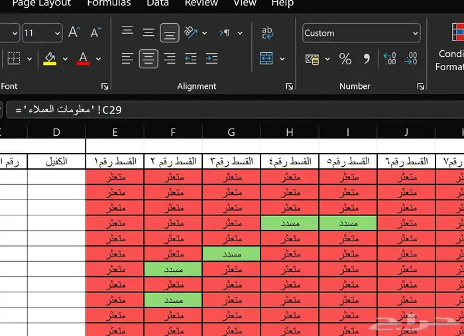Open the Formulas tab
The height and width of the screenshot is (336, 464).
click(x=109, y=3)
